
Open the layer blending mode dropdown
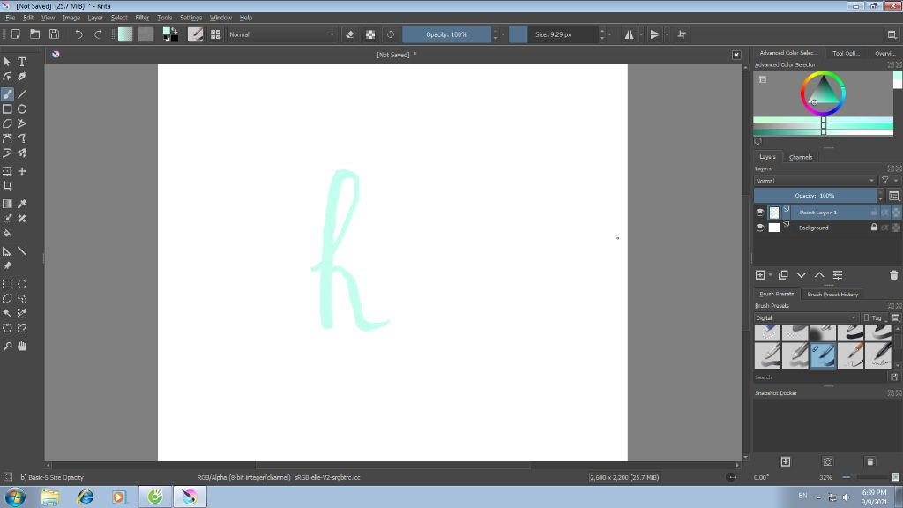click(815, 181)
